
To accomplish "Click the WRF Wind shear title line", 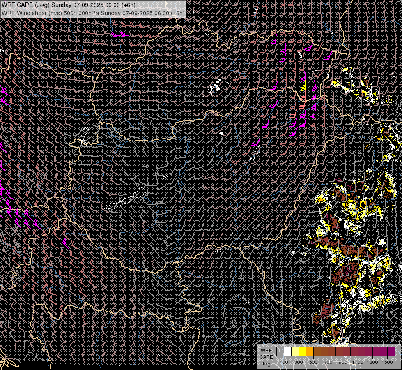I will tap(93, 13).
